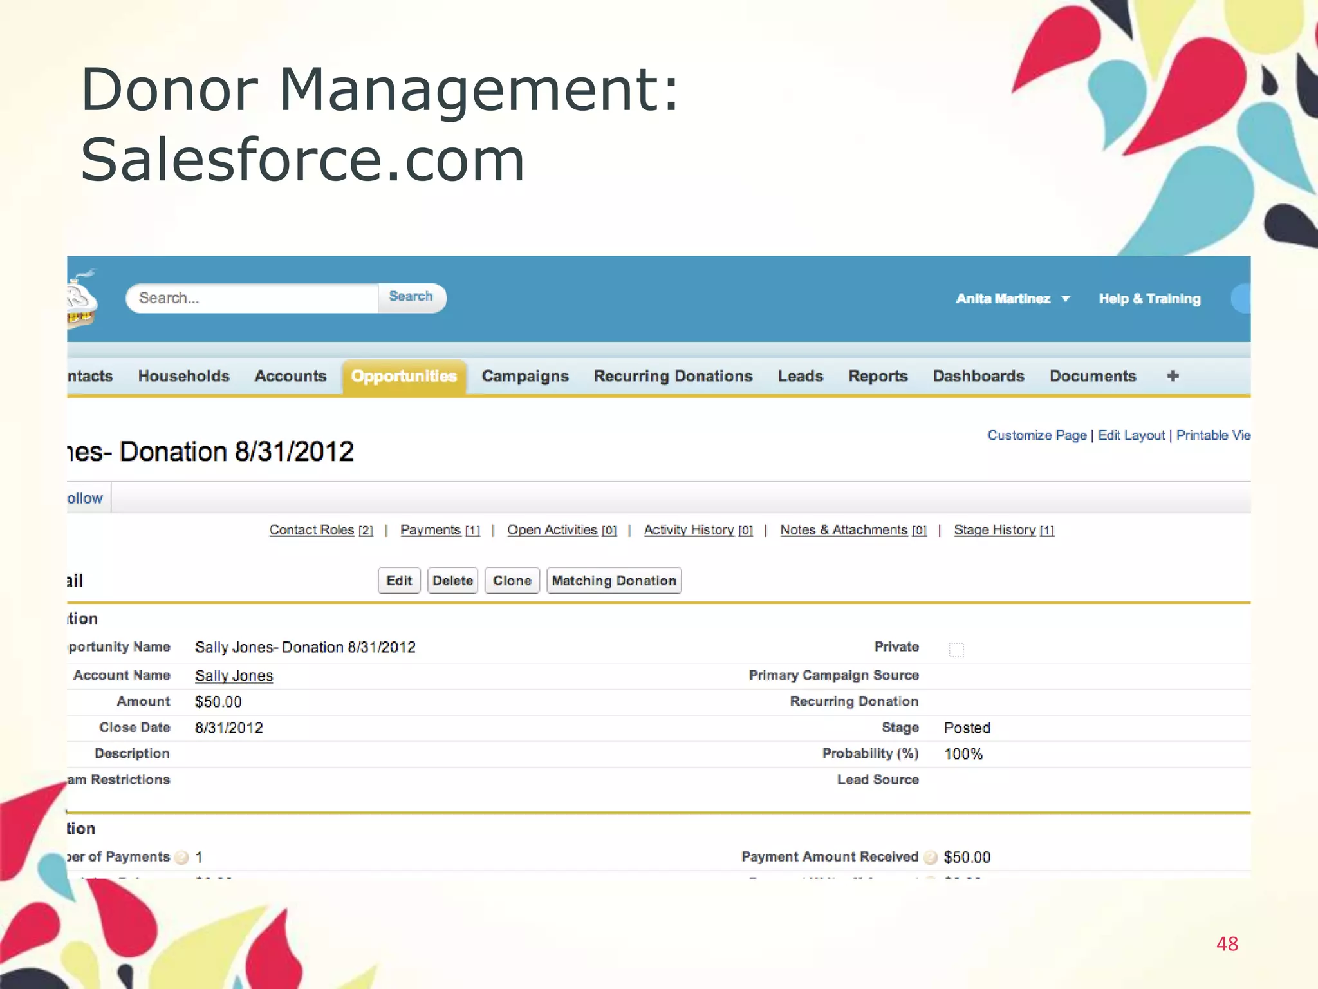Click the Follow link
The height and width of the screenshot is (989, 1318).
pos(85,498)
